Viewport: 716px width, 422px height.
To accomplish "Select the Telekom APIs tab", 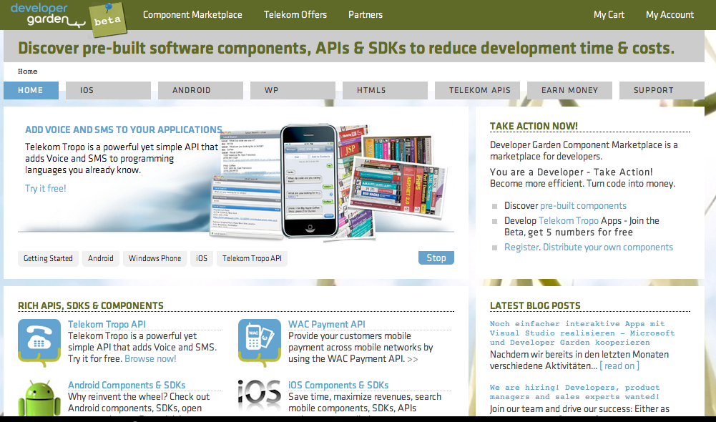I will 479,90.
